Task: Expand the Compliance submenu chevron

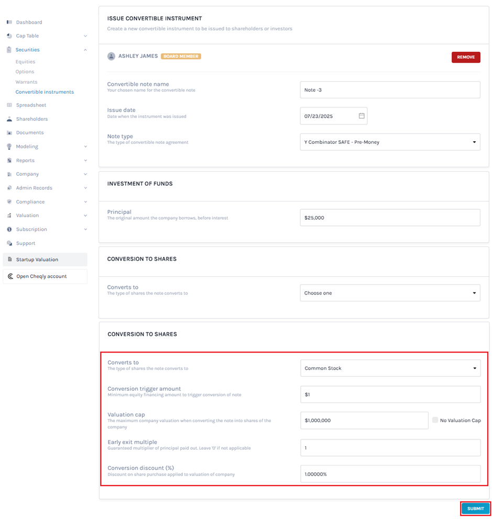Action: [x=85, y=202]
